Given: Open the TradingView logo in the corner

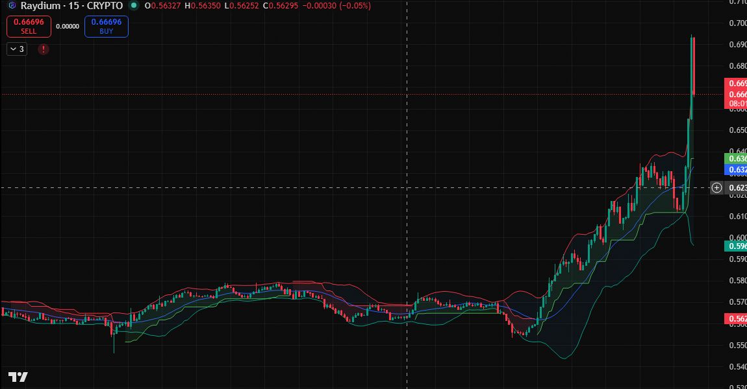Looking at the screenshot, I should (18, 377).
